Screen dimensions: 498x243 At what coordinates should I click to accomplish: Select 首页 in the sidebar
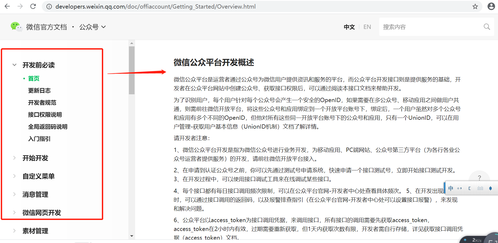point(34,78)
